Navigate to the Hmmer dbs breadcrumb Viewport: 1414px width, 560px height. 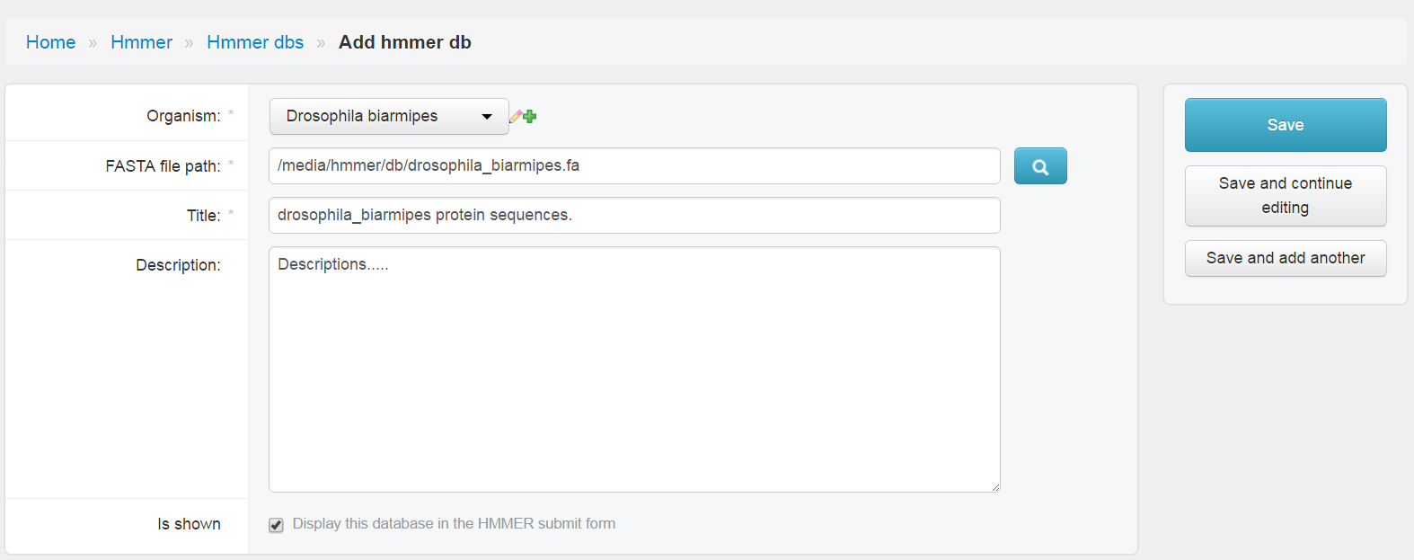point(255,42)
